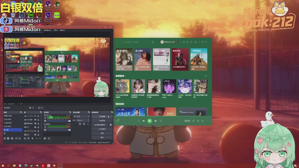Refresh recommended playlists with circular arrow
The image size is (299, 168).
pos(206,76)
